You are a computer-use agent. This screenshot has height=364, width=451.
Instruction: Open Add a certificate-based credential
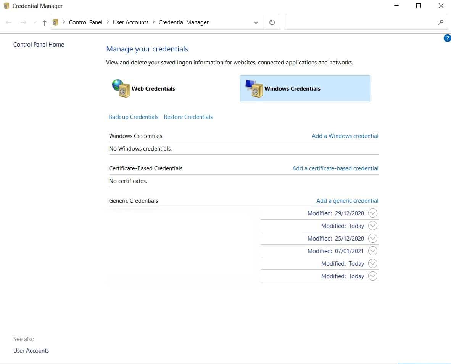pos(335,168)
